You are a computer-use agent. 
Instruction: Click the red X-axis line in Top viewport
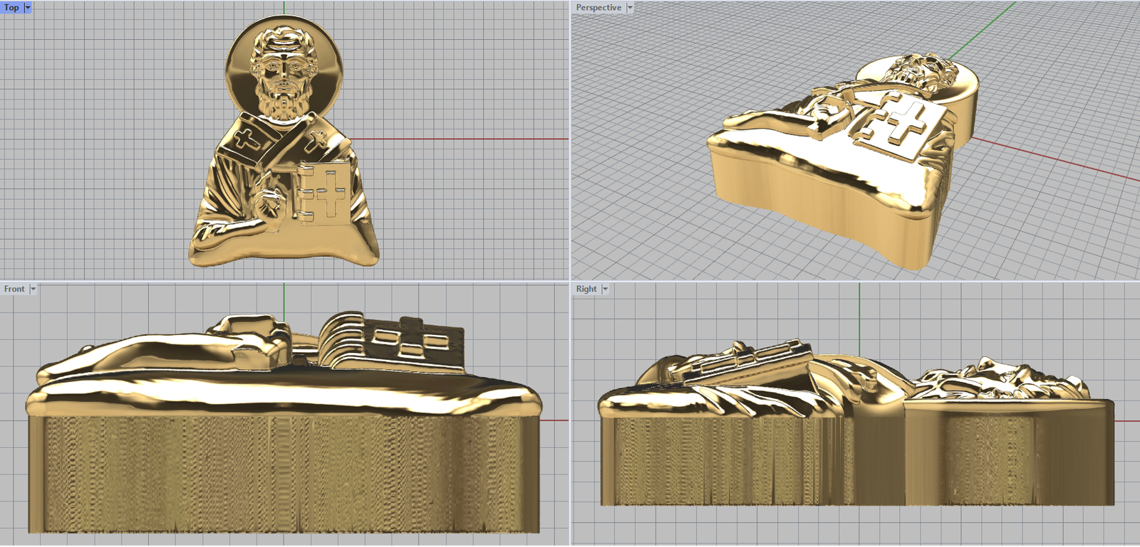(x=463, y=139)
